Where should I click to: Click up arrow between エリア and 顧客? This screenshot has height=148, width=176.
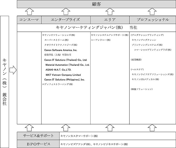(110, 11)
